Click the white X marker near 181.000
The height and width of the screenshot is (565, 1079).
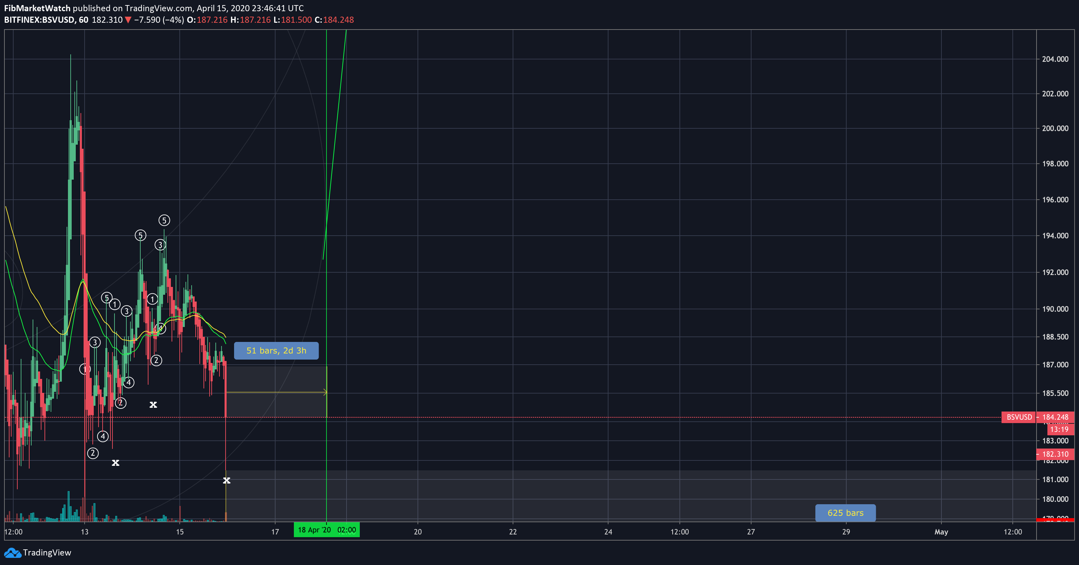click(x=227, y=480)
